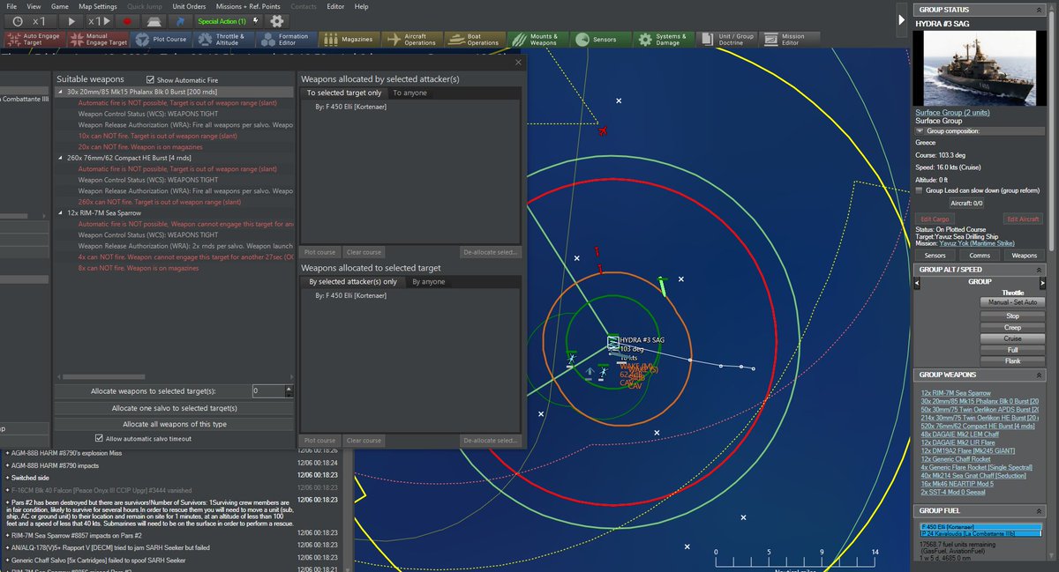Open Unit / Group Doctrine
The height and width of the screenshot is (572, 1059).
pyautogui.click(x=728, y=40)
